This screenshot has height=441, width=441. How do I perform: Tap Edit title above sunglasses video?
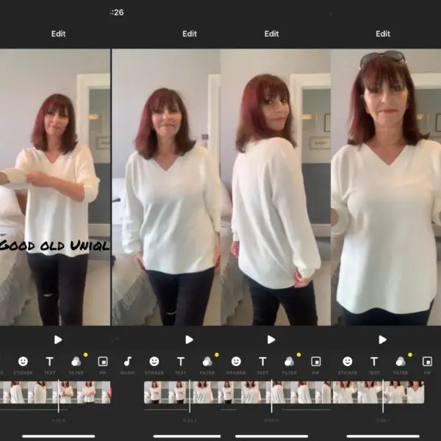point(383,34)
